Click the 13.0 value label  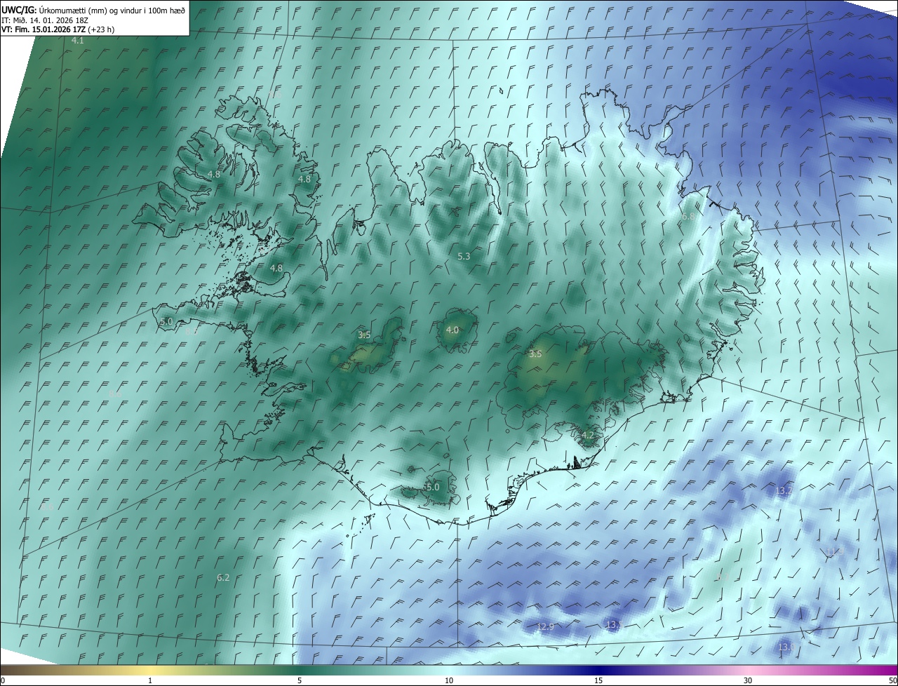point(786,647)
